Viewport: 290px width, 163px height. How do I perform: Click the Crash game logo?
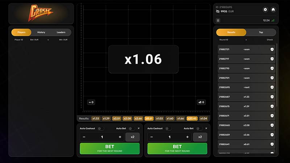[40, 13]
